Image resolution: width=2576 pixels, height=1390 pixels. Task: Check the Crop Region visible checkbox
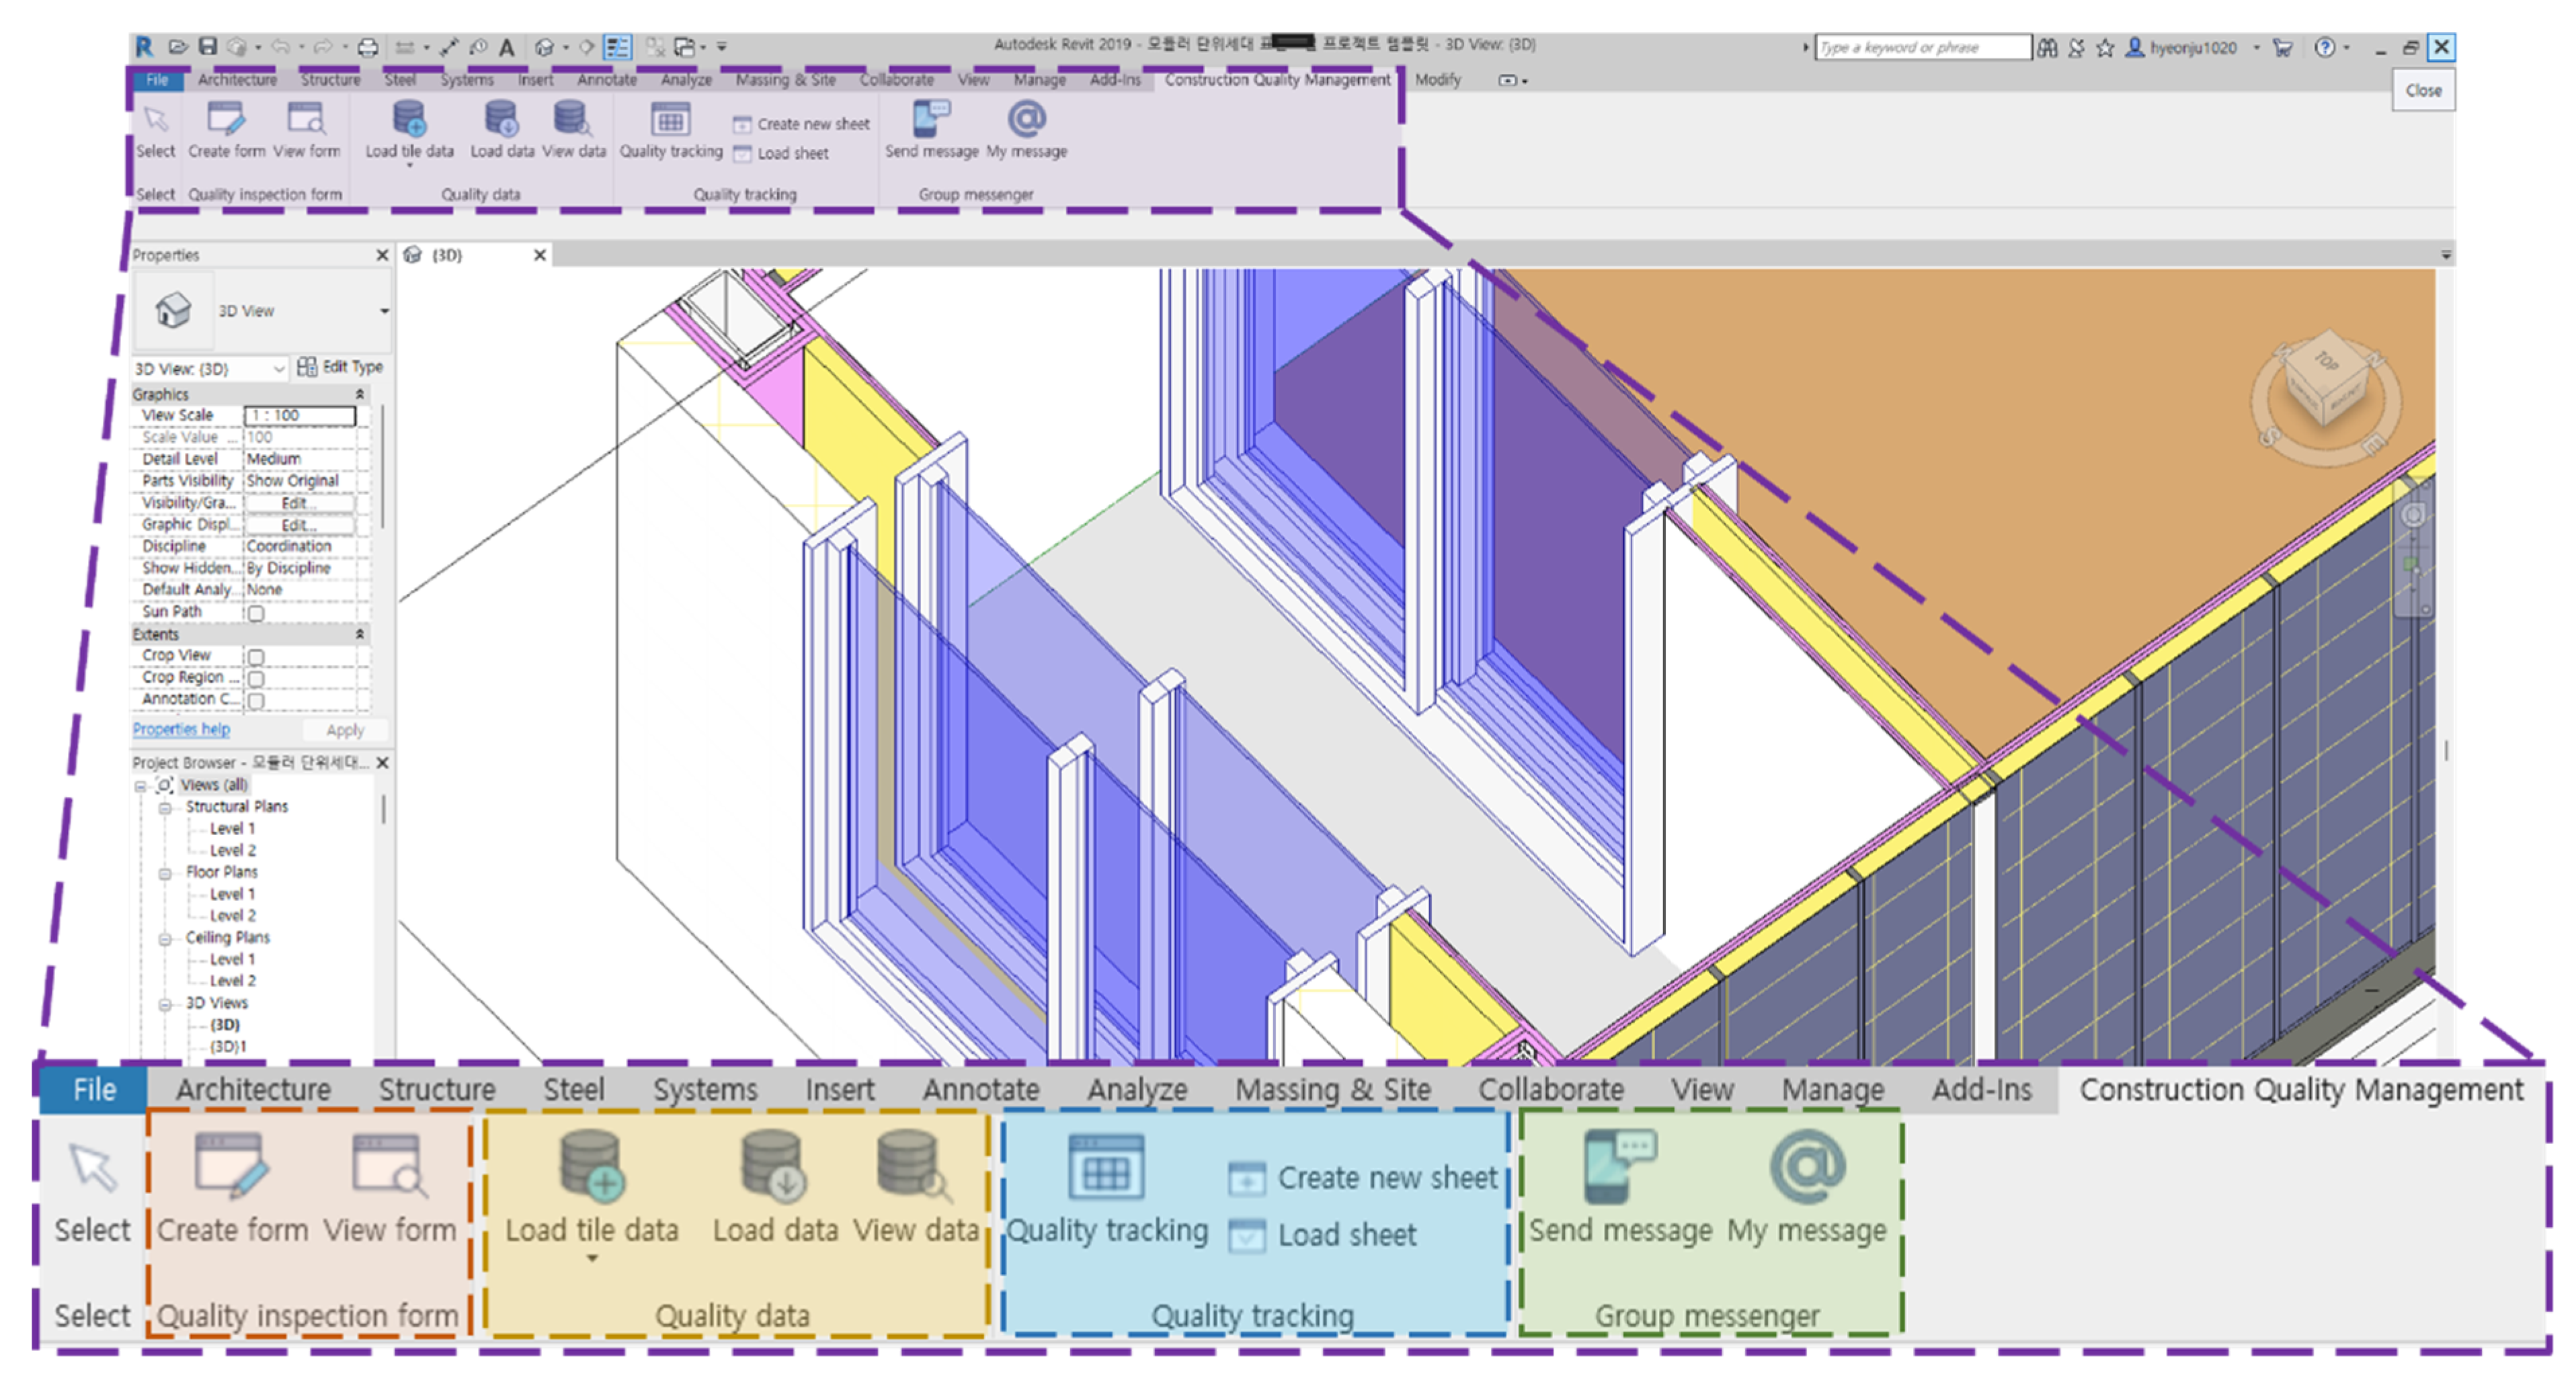point(256,679)
